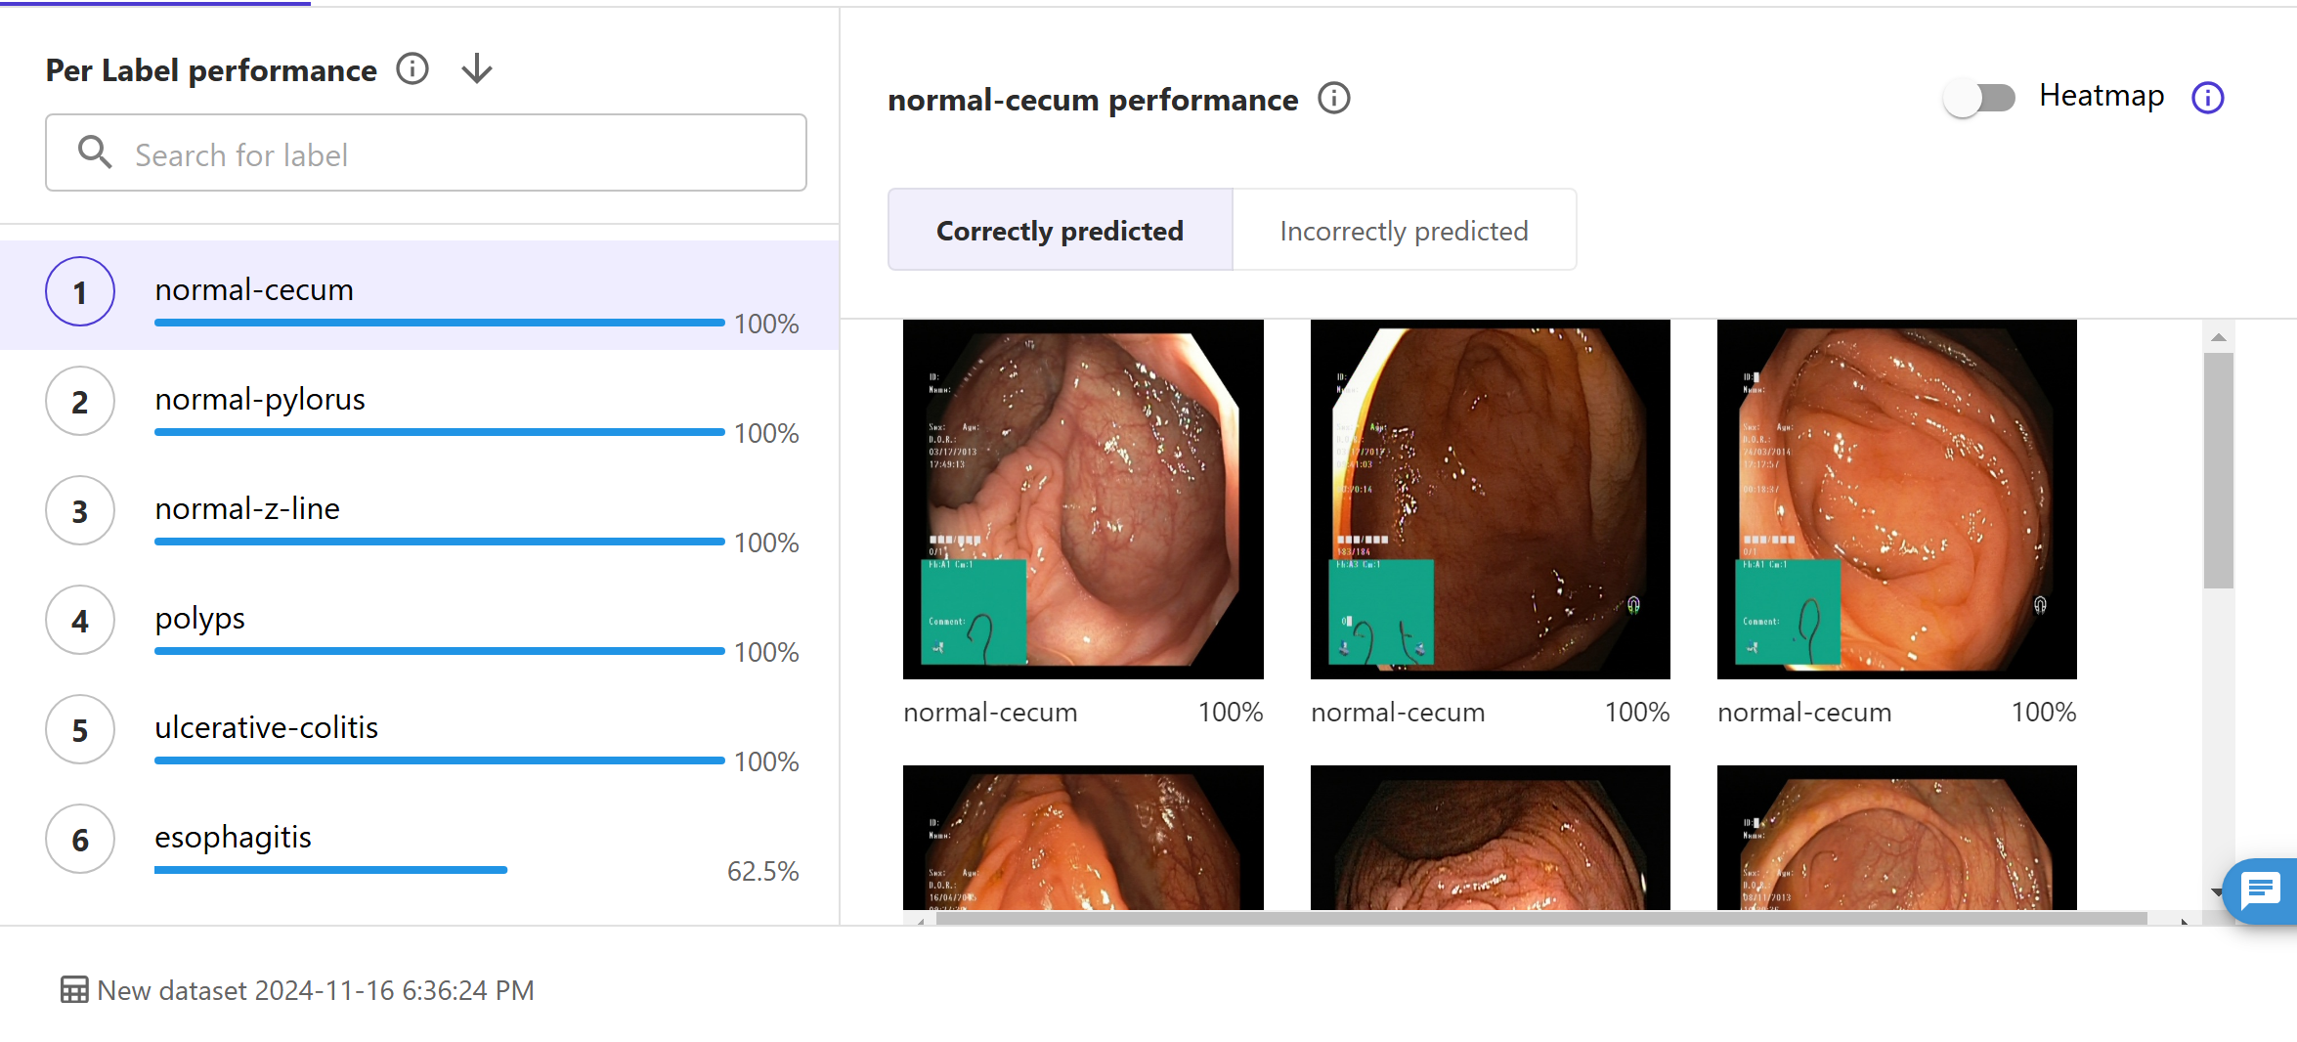The height and width of the screenshot is (1042, 2297).
Task: Choose the polyps label
Action: point(420,622)
